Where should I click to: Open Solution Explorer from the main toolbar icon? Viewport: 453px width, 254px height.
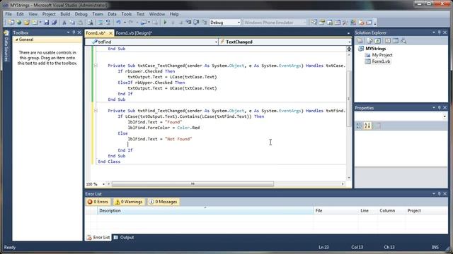[x=314, y=22]
